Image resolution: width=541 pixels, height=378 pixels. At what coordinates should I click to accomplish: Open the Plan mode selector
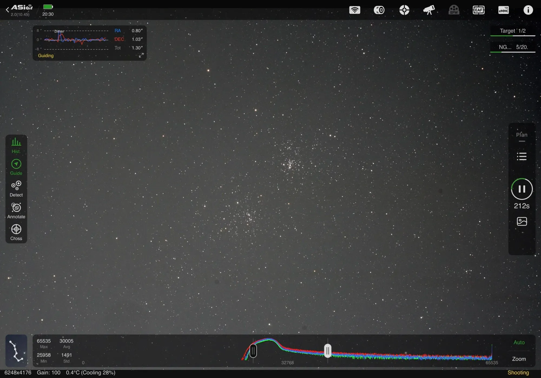point(522,135)
